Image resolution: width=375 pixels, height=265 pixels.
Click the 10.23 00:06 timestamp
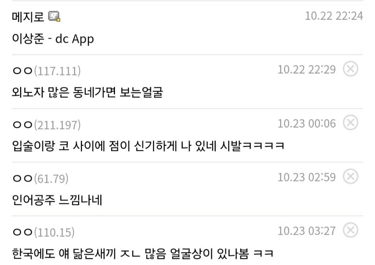[x=307, y=124]
